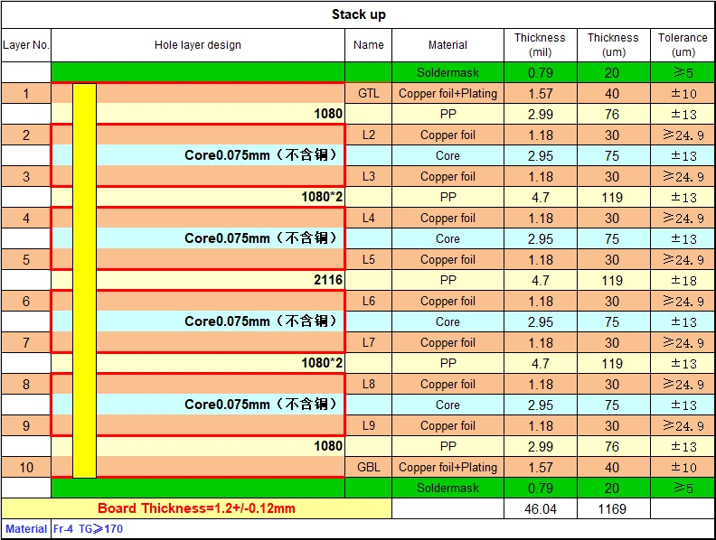The image size is (716, 540).
Task: Click the L3 name cell
Action: coord(369,176)
